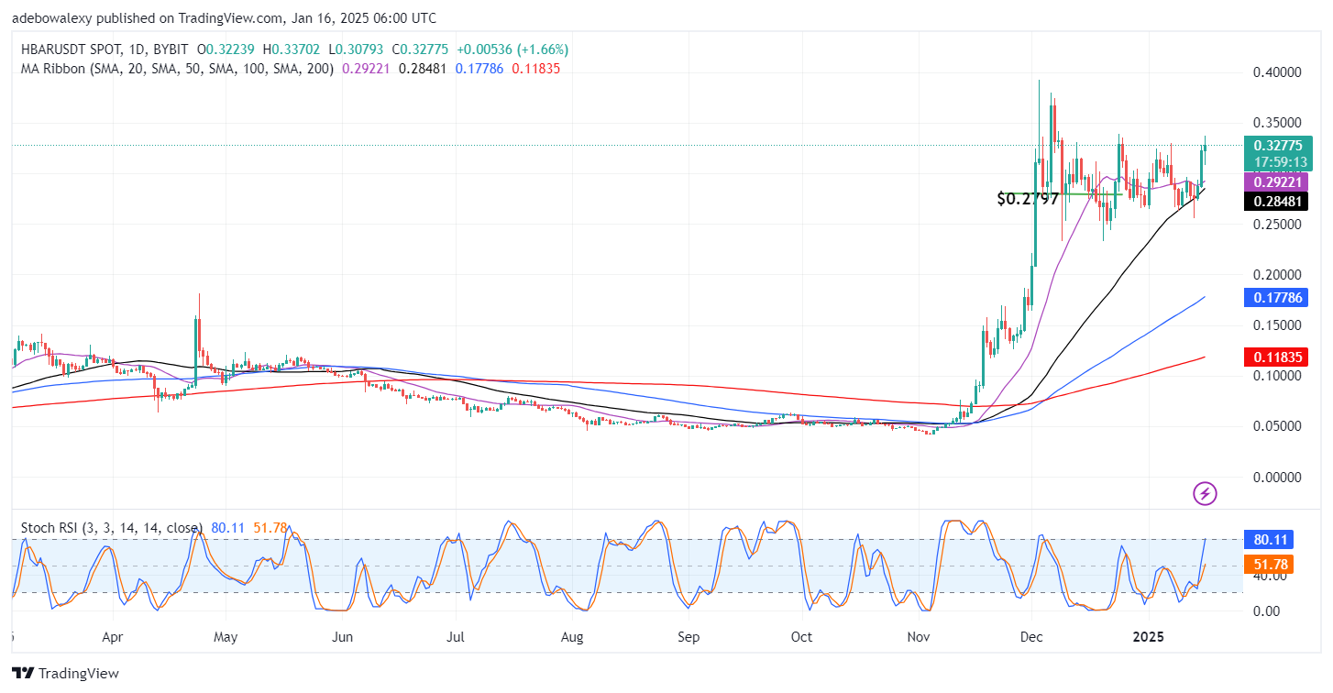Click the 0.15000 price axis label

pos(1278,325)
